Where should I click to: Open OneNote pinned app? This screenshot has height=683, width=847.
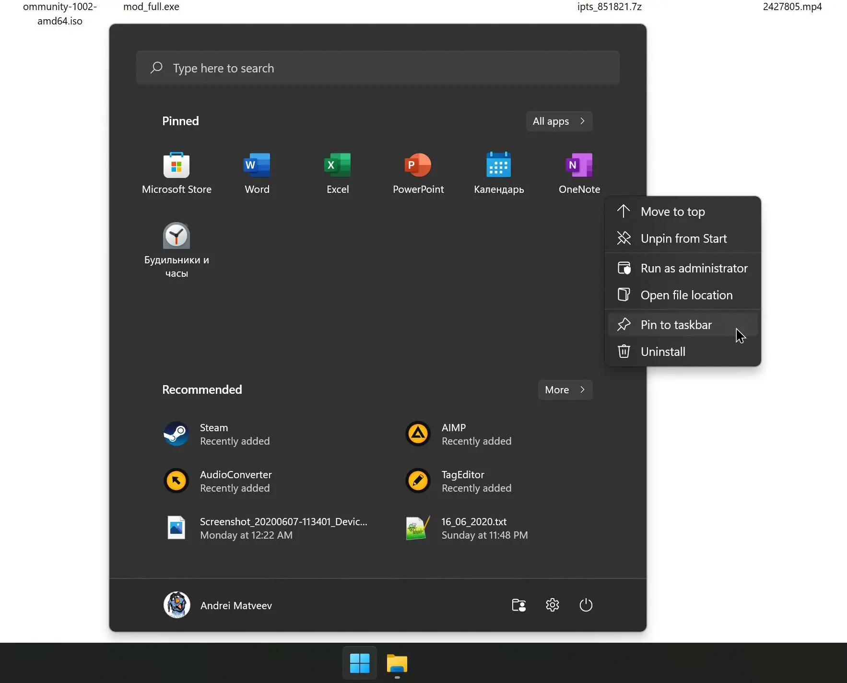pyautogui.click(x=579, y=173)
